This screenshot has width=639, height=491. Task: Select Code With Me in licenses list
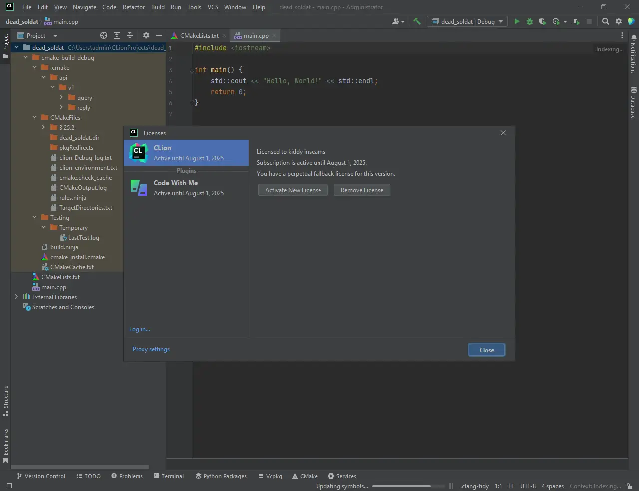point(186,188)
